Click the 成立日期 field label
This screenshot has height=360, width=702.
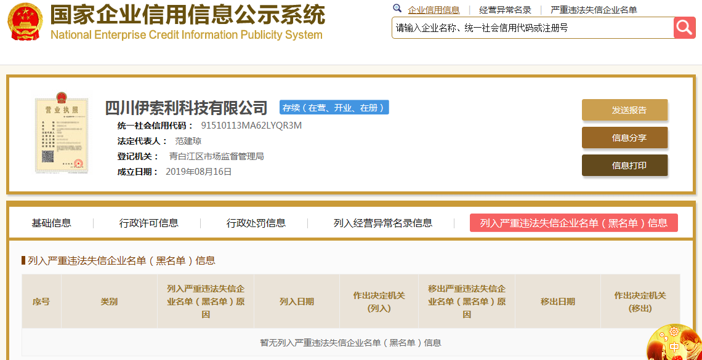138,172
